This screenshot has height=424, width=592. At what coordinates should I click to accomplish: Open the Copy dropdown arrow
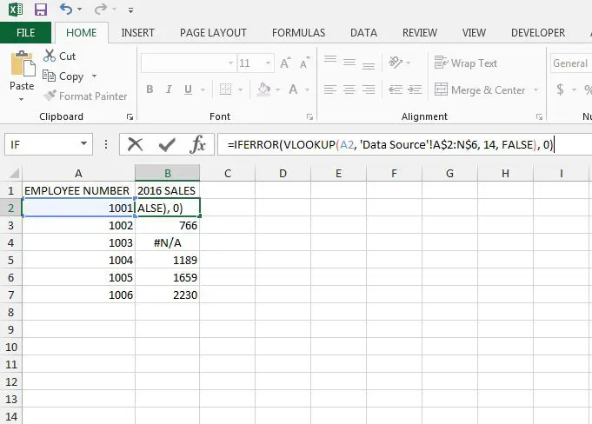tap(94, 76)
